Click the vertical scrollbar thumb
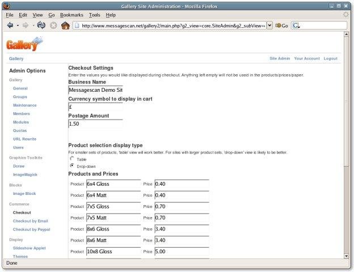 pyautogui.click(x=346, y=101)
